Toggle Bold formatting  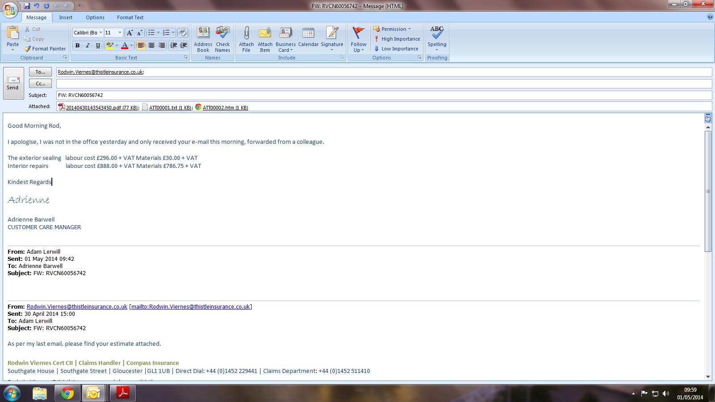click(x=78, y=46)
